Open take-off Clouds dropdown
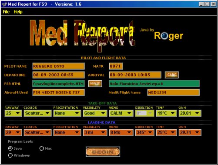This screenshot has height=165, width=218. click(x=37, y=113)
